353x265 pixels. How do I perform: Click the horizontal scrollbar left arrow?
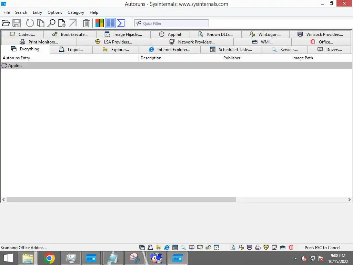(x=3, y=200)
